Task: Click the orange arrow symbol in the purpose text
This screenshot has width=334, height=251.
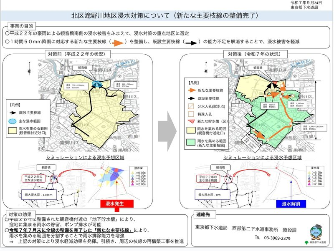Action: [x=118, y=43]
